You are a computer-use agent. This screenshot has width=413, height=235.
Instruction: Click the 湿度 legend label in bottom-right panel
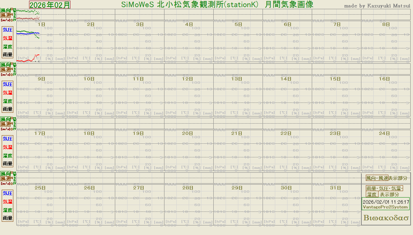tap(372, 194)
